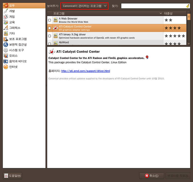Click the 오피스 chart icon
This screenshot has width=193, height=182.
[6, 56]
